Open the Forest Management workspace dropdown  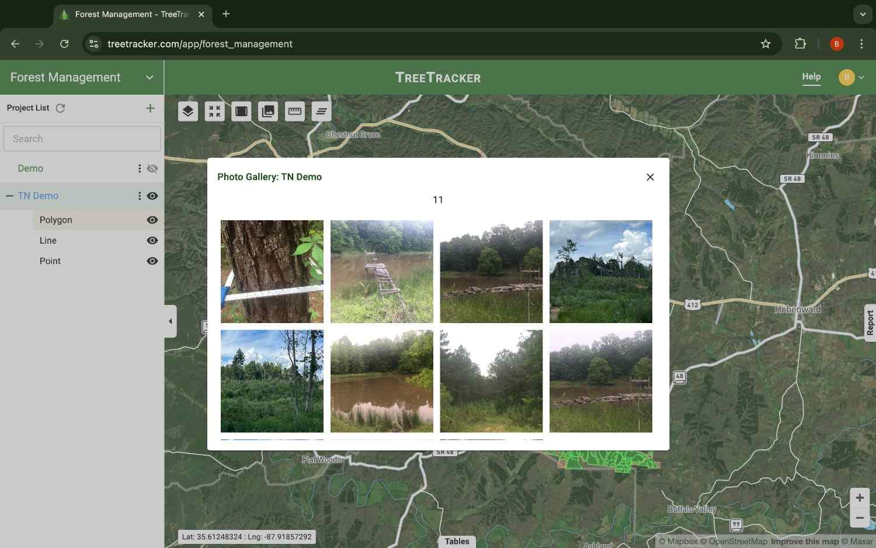click(150, 77)
